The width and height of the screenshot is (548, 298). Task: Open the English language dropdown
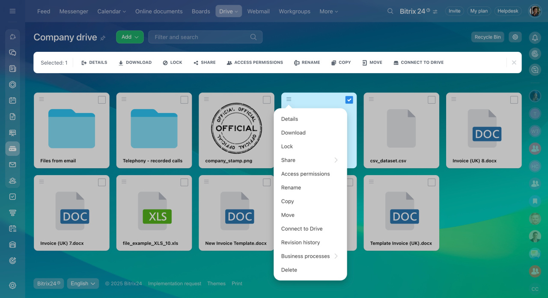coord(83,283)
